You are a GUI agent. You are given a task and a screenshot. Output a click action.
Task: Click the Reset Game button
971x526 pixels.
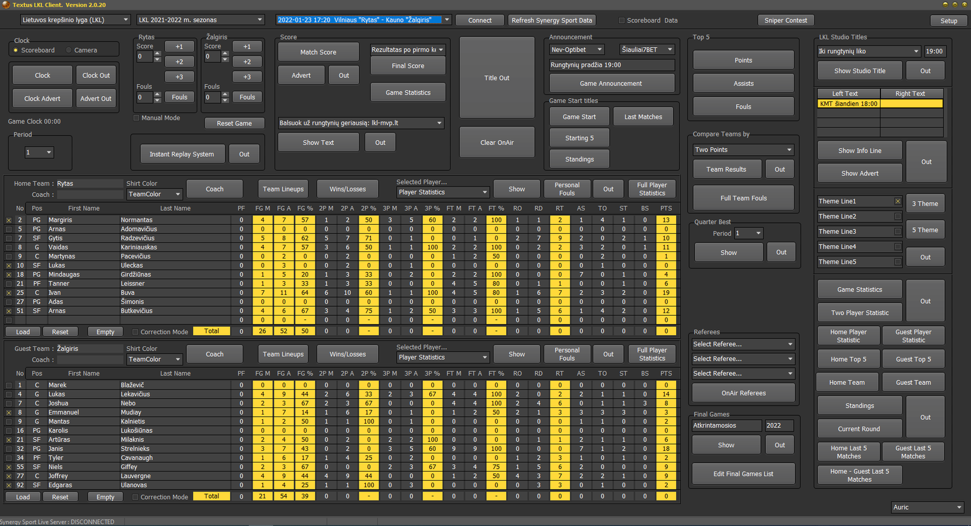coord(234,123)
